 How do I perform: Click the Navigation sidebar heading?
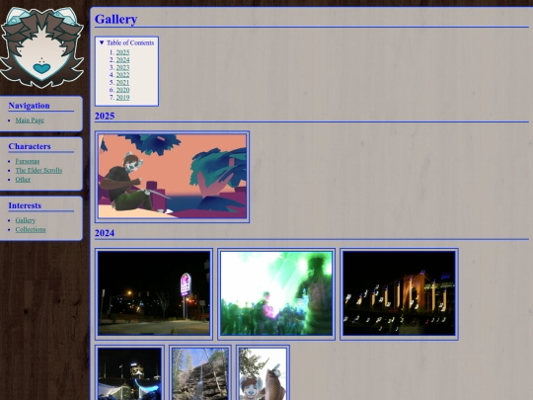point(29,106)
